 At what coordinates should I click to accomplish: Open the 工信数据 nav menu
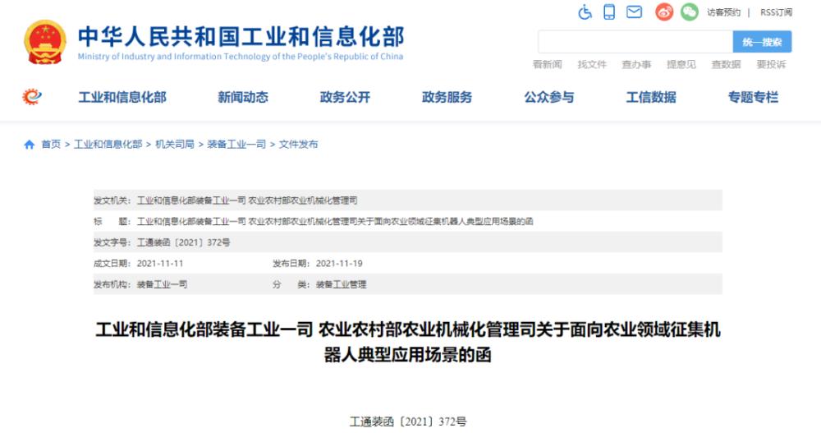(x=651, y=97)
